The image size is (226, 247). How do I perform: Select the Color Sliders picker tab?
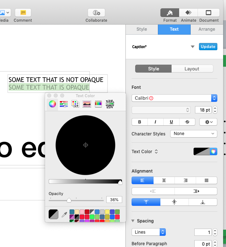click(x=64, y=104)
